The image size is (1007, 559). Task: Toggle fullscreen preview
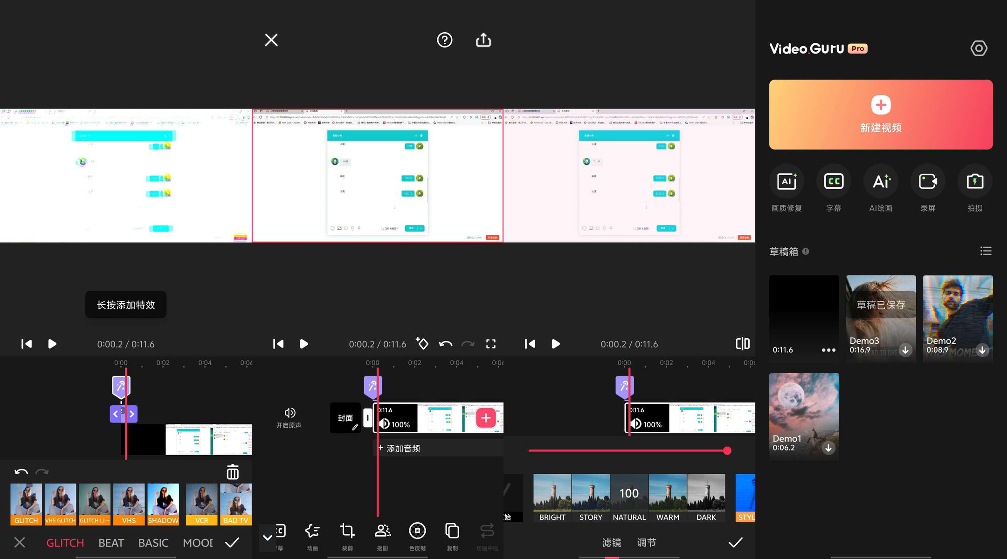coord(491,344)
